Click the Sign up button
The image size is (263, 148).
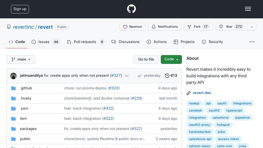coord(20,9)
